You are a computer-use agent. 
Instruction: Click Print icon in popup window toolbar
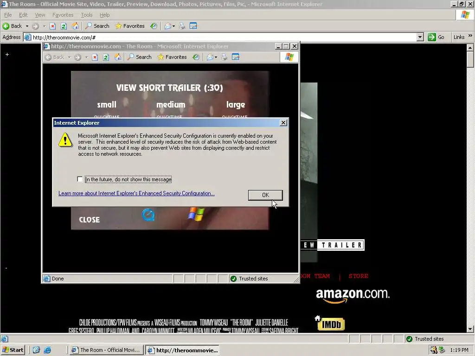pos(224,57)
